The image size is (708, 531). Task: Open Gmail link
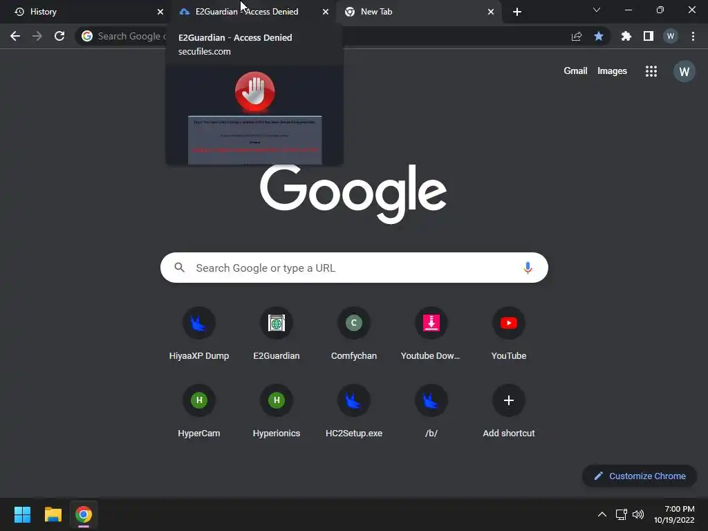tap(575, 71)
